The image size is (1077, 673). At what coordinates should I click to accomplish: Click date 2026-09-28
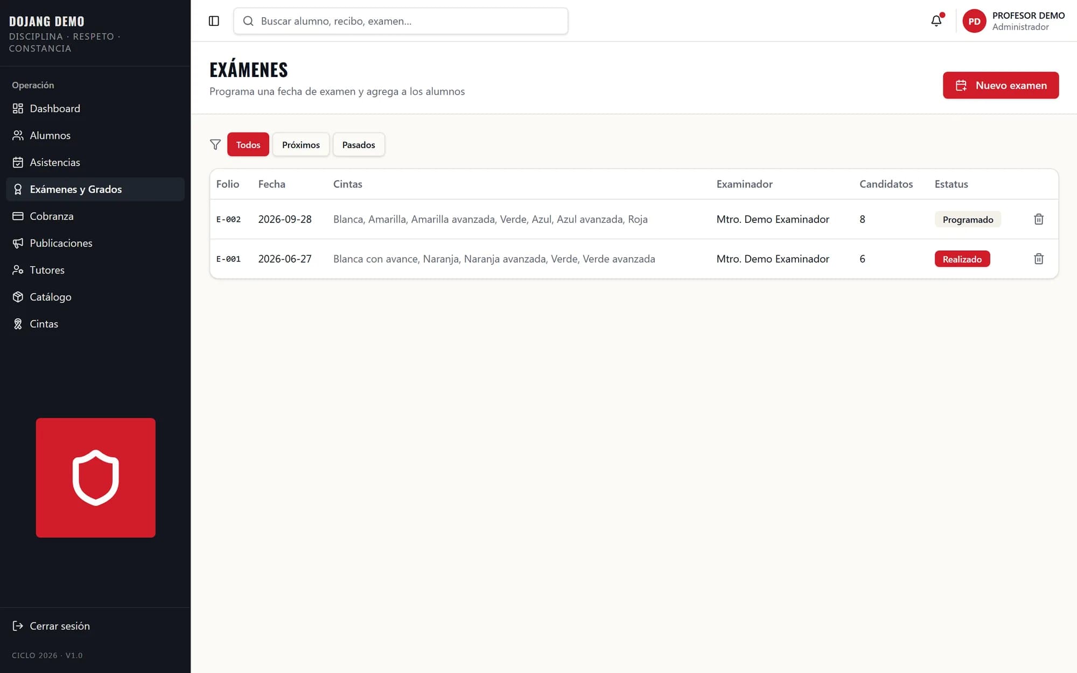[x=285, y=219]
